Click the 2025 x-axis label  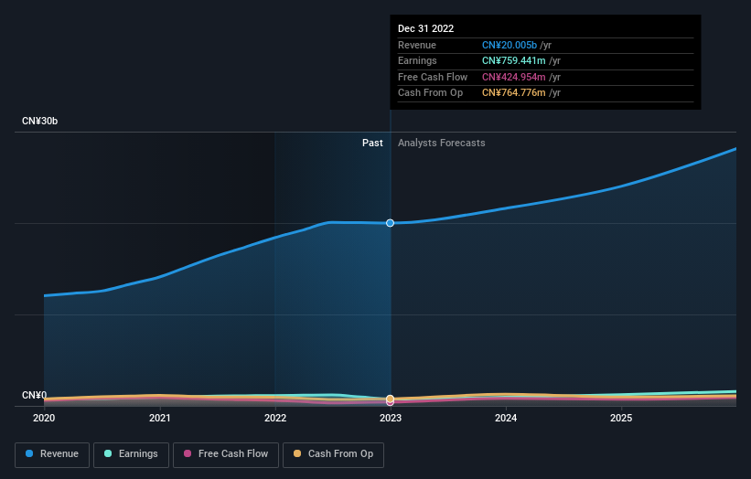pos(621,418)
